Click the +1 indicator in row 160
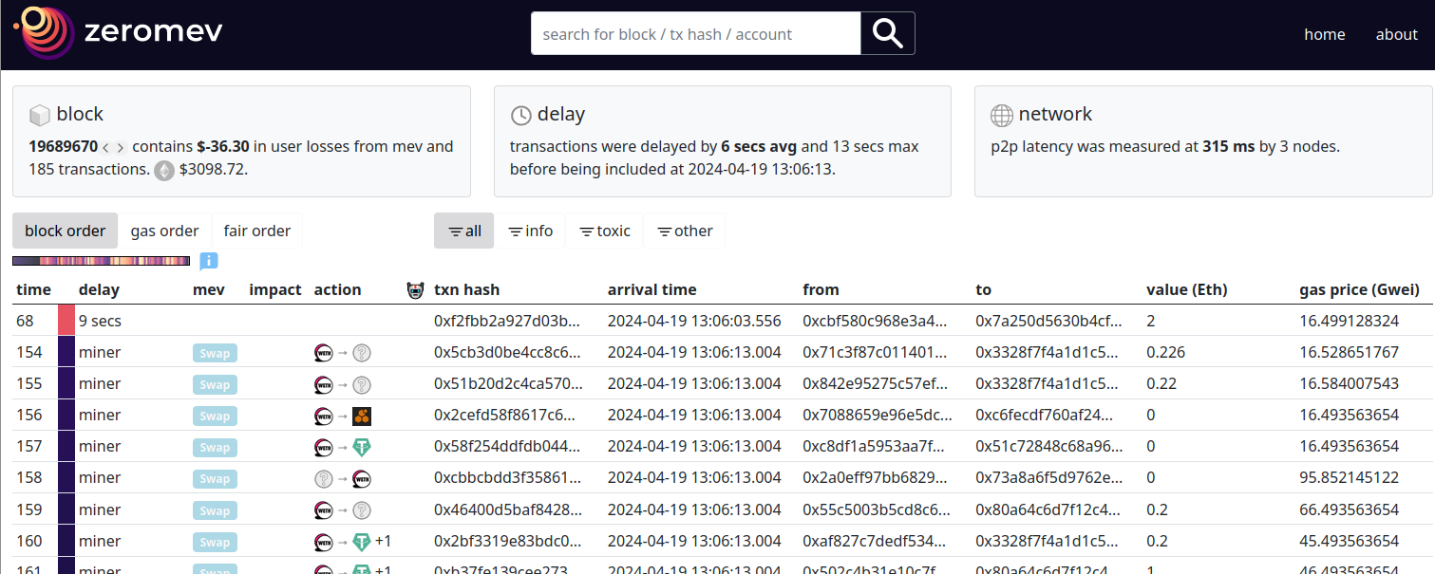1435x574 pixels. point(383,541)
